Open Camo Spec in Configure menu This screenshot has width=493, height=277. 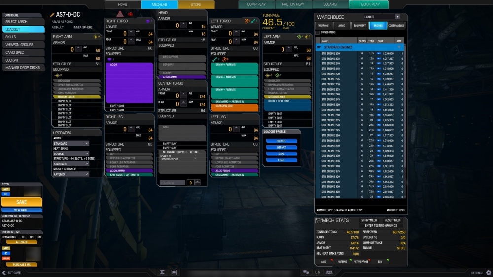[23, 52]
